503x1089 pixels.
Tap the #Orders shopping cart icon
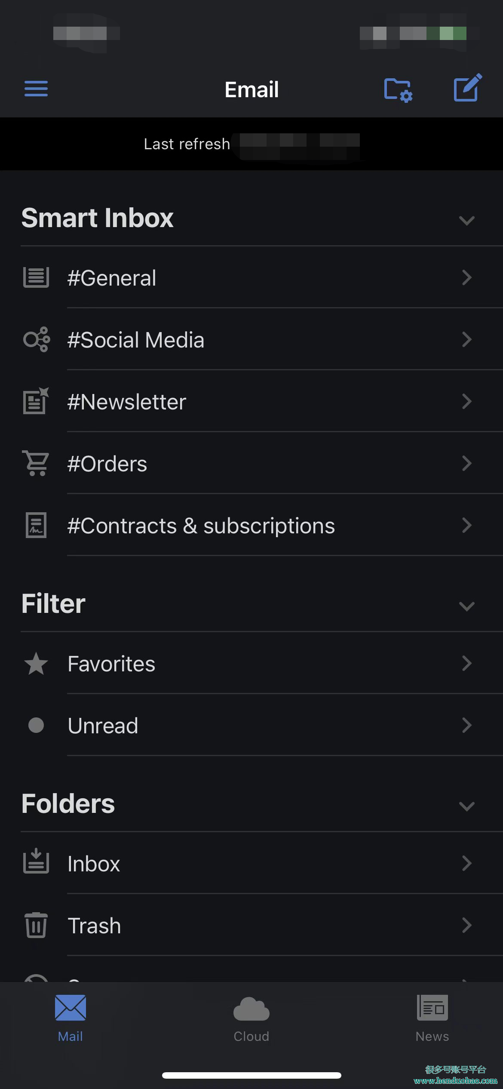coord(36,463)
